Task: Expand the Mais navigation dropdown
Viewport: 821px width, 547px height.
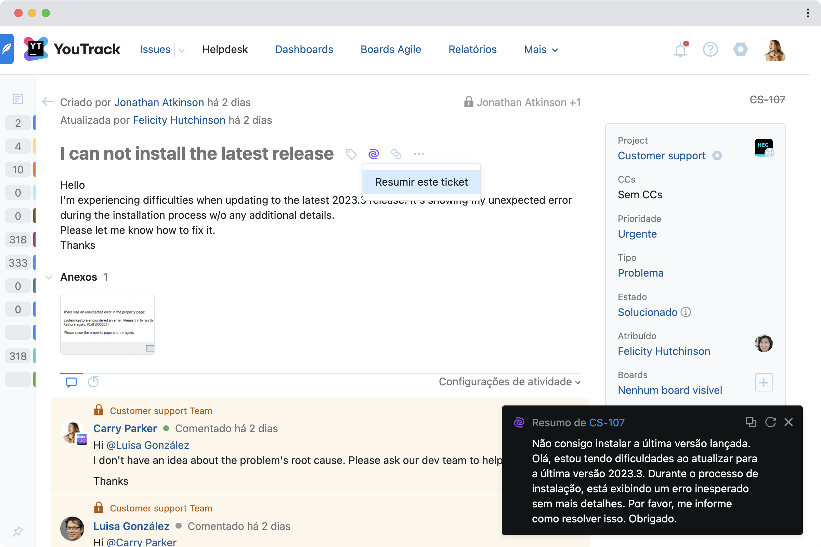Action: 541,50
